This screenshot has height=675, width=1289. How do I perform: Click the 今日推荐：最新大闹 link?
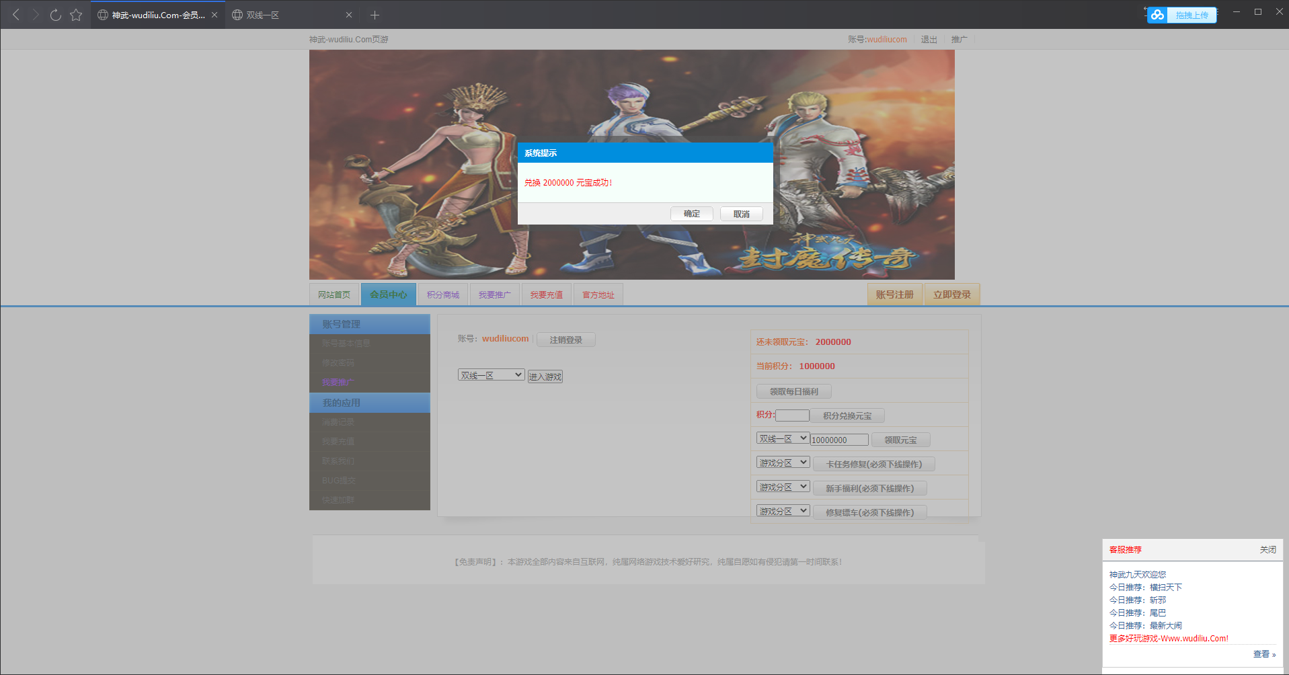coord(1145,626)
